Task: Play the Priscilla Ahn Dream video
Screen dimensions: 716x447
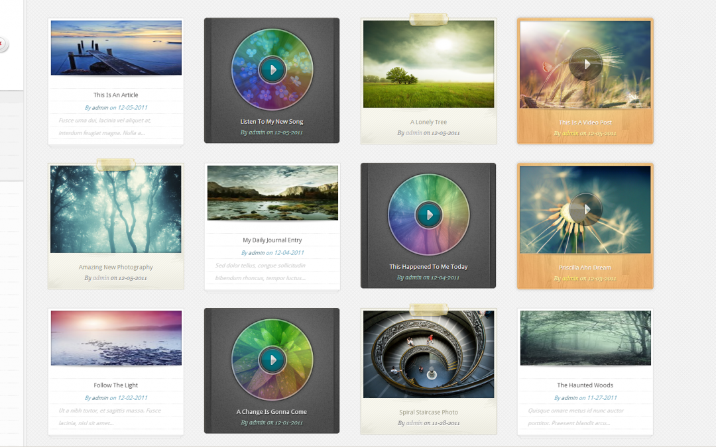Action: [586, 209]
